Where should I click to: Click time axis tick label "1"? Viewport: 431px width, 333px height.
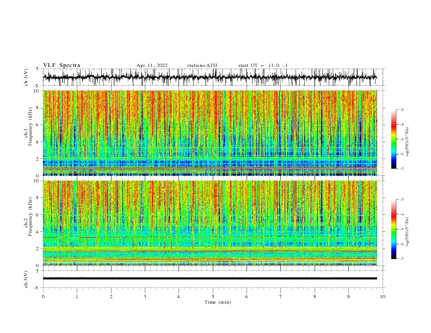[x=77, y=297]
